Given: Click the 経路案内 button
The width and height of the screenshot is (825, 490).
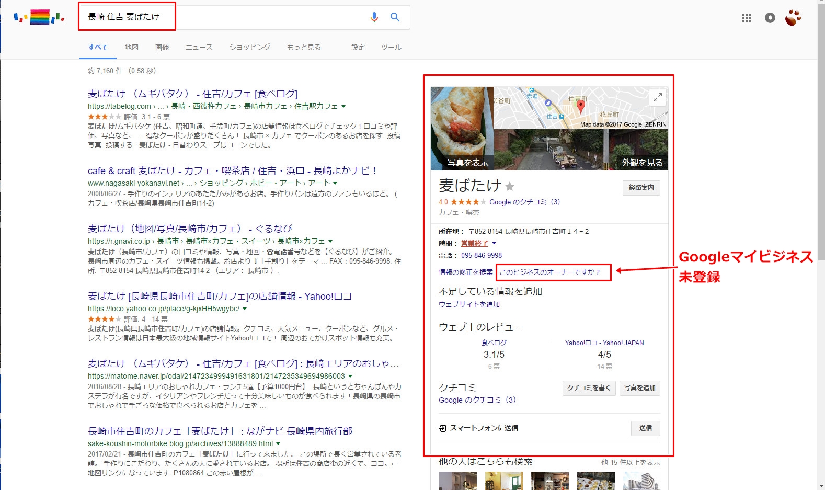Looking at the screenshot, I should click(x=641, y=187).
